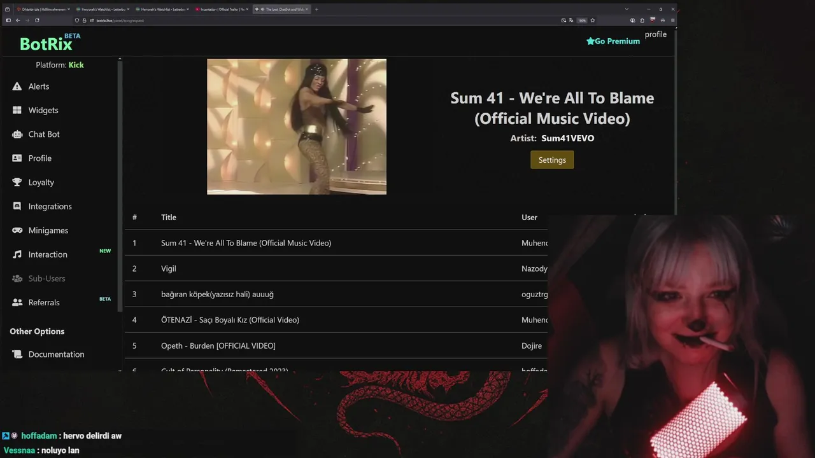Select 'bağıran köpek(yazısız hali) auuuğ' row

336,294
